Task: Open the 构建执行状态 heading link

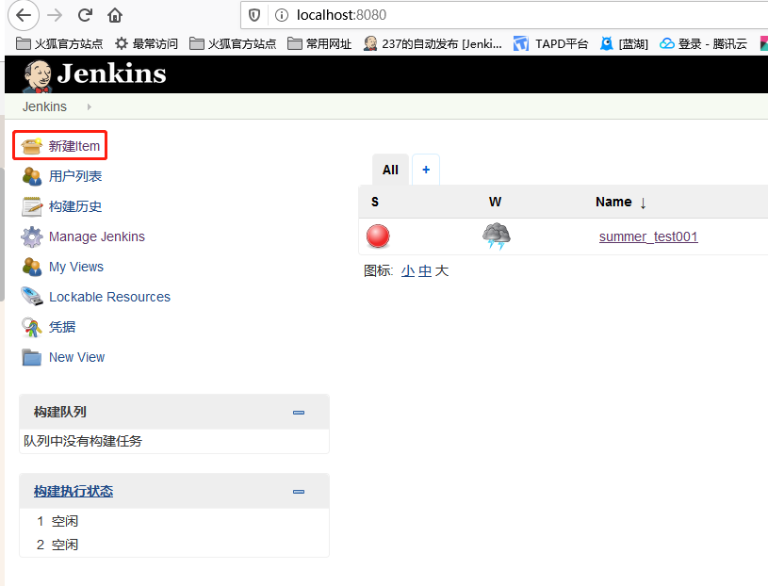Action: pyautogui.click(x=74, y=492)
